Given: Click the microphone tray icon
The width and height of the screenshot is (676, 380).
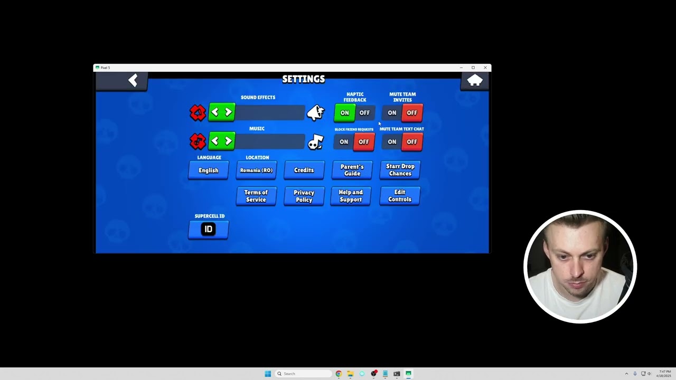Looking at the screenshot, I should click(x=635, y=374).
